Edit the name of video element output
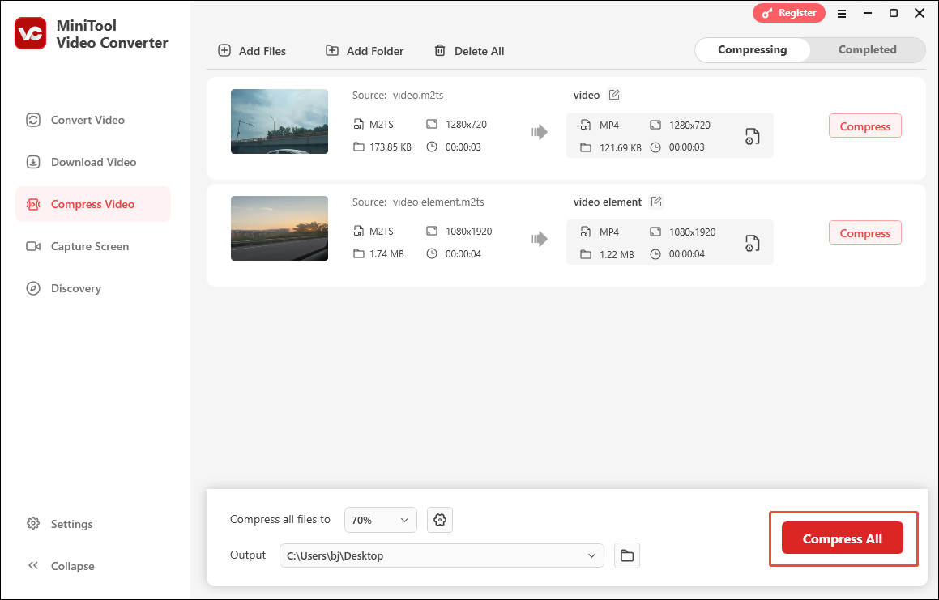The image size is (939, 600). [655, 202]
